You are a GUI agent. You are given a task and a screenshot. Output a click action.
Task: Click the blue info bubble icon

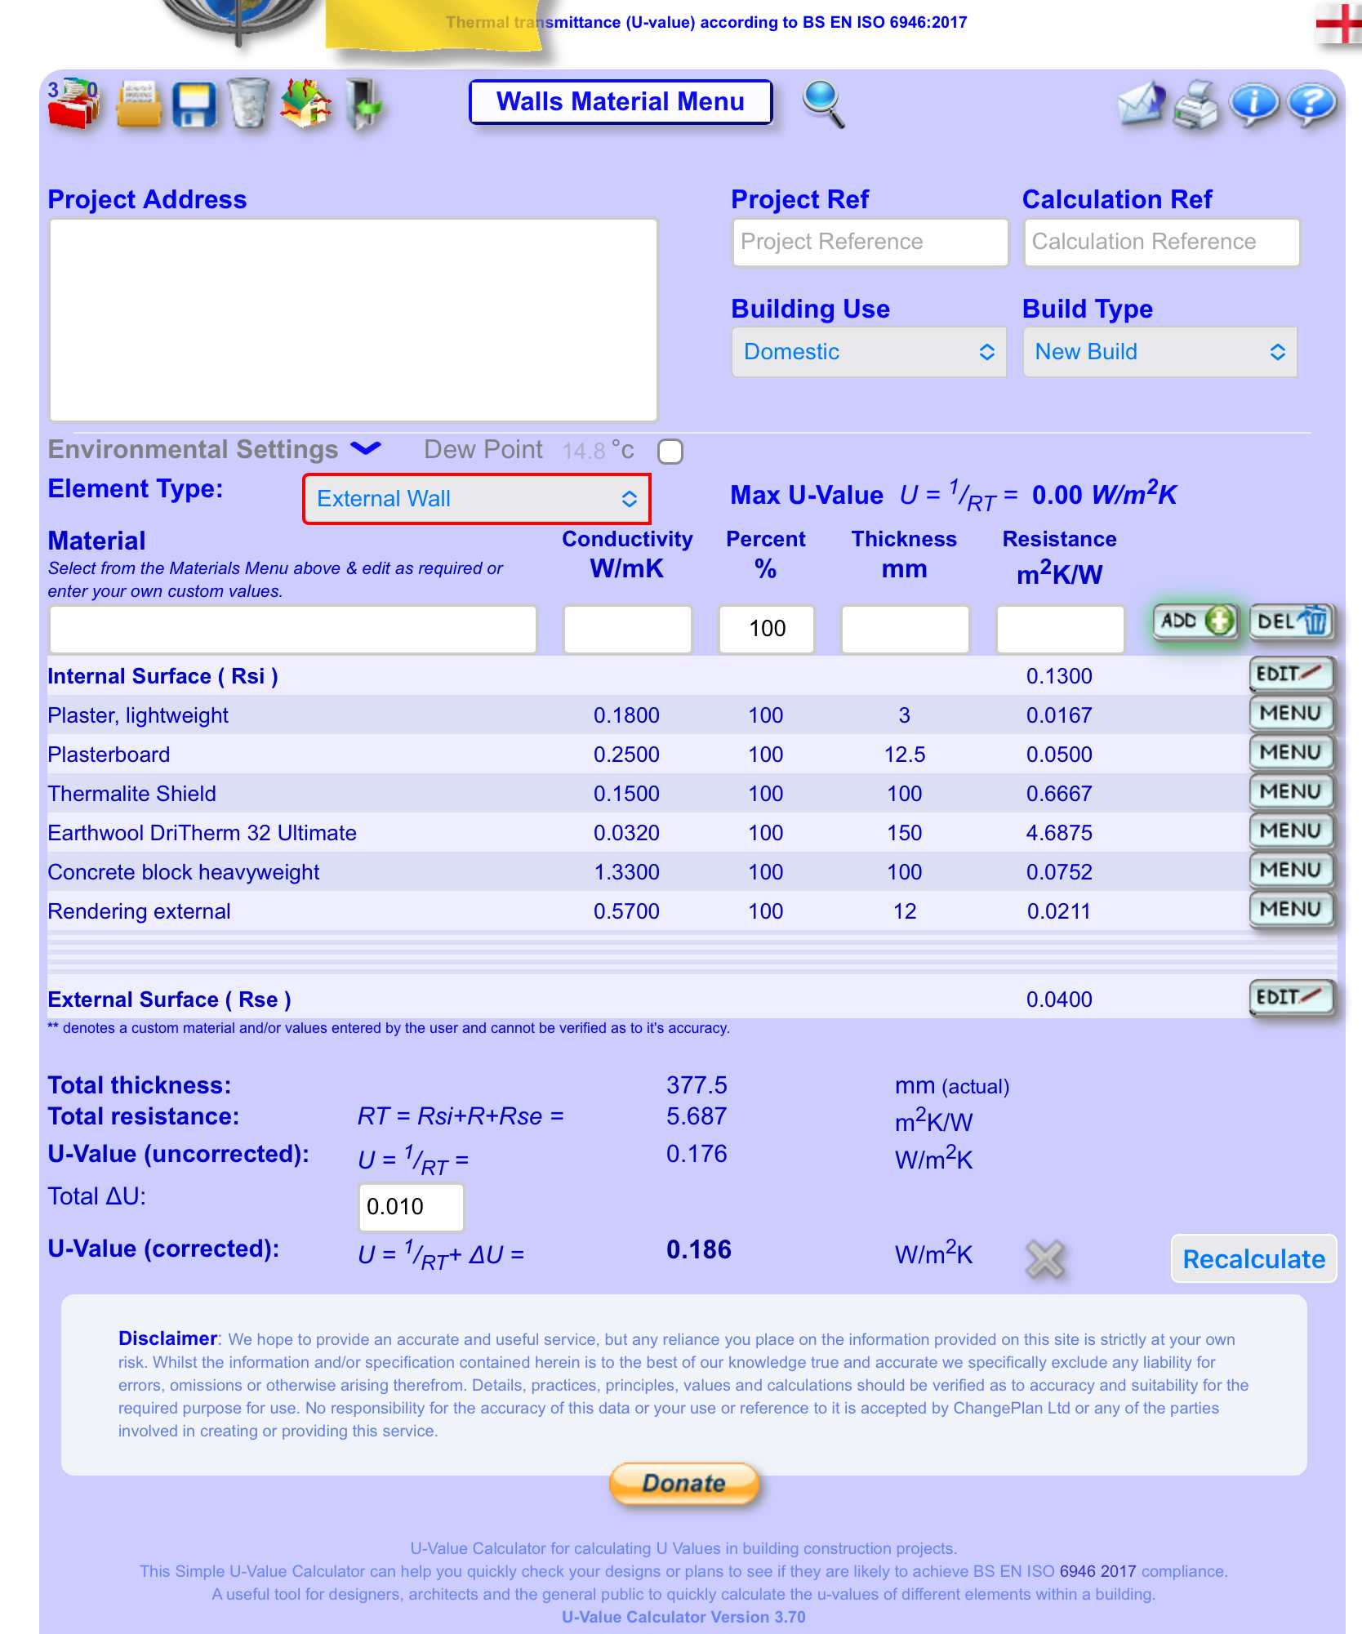1253,104
